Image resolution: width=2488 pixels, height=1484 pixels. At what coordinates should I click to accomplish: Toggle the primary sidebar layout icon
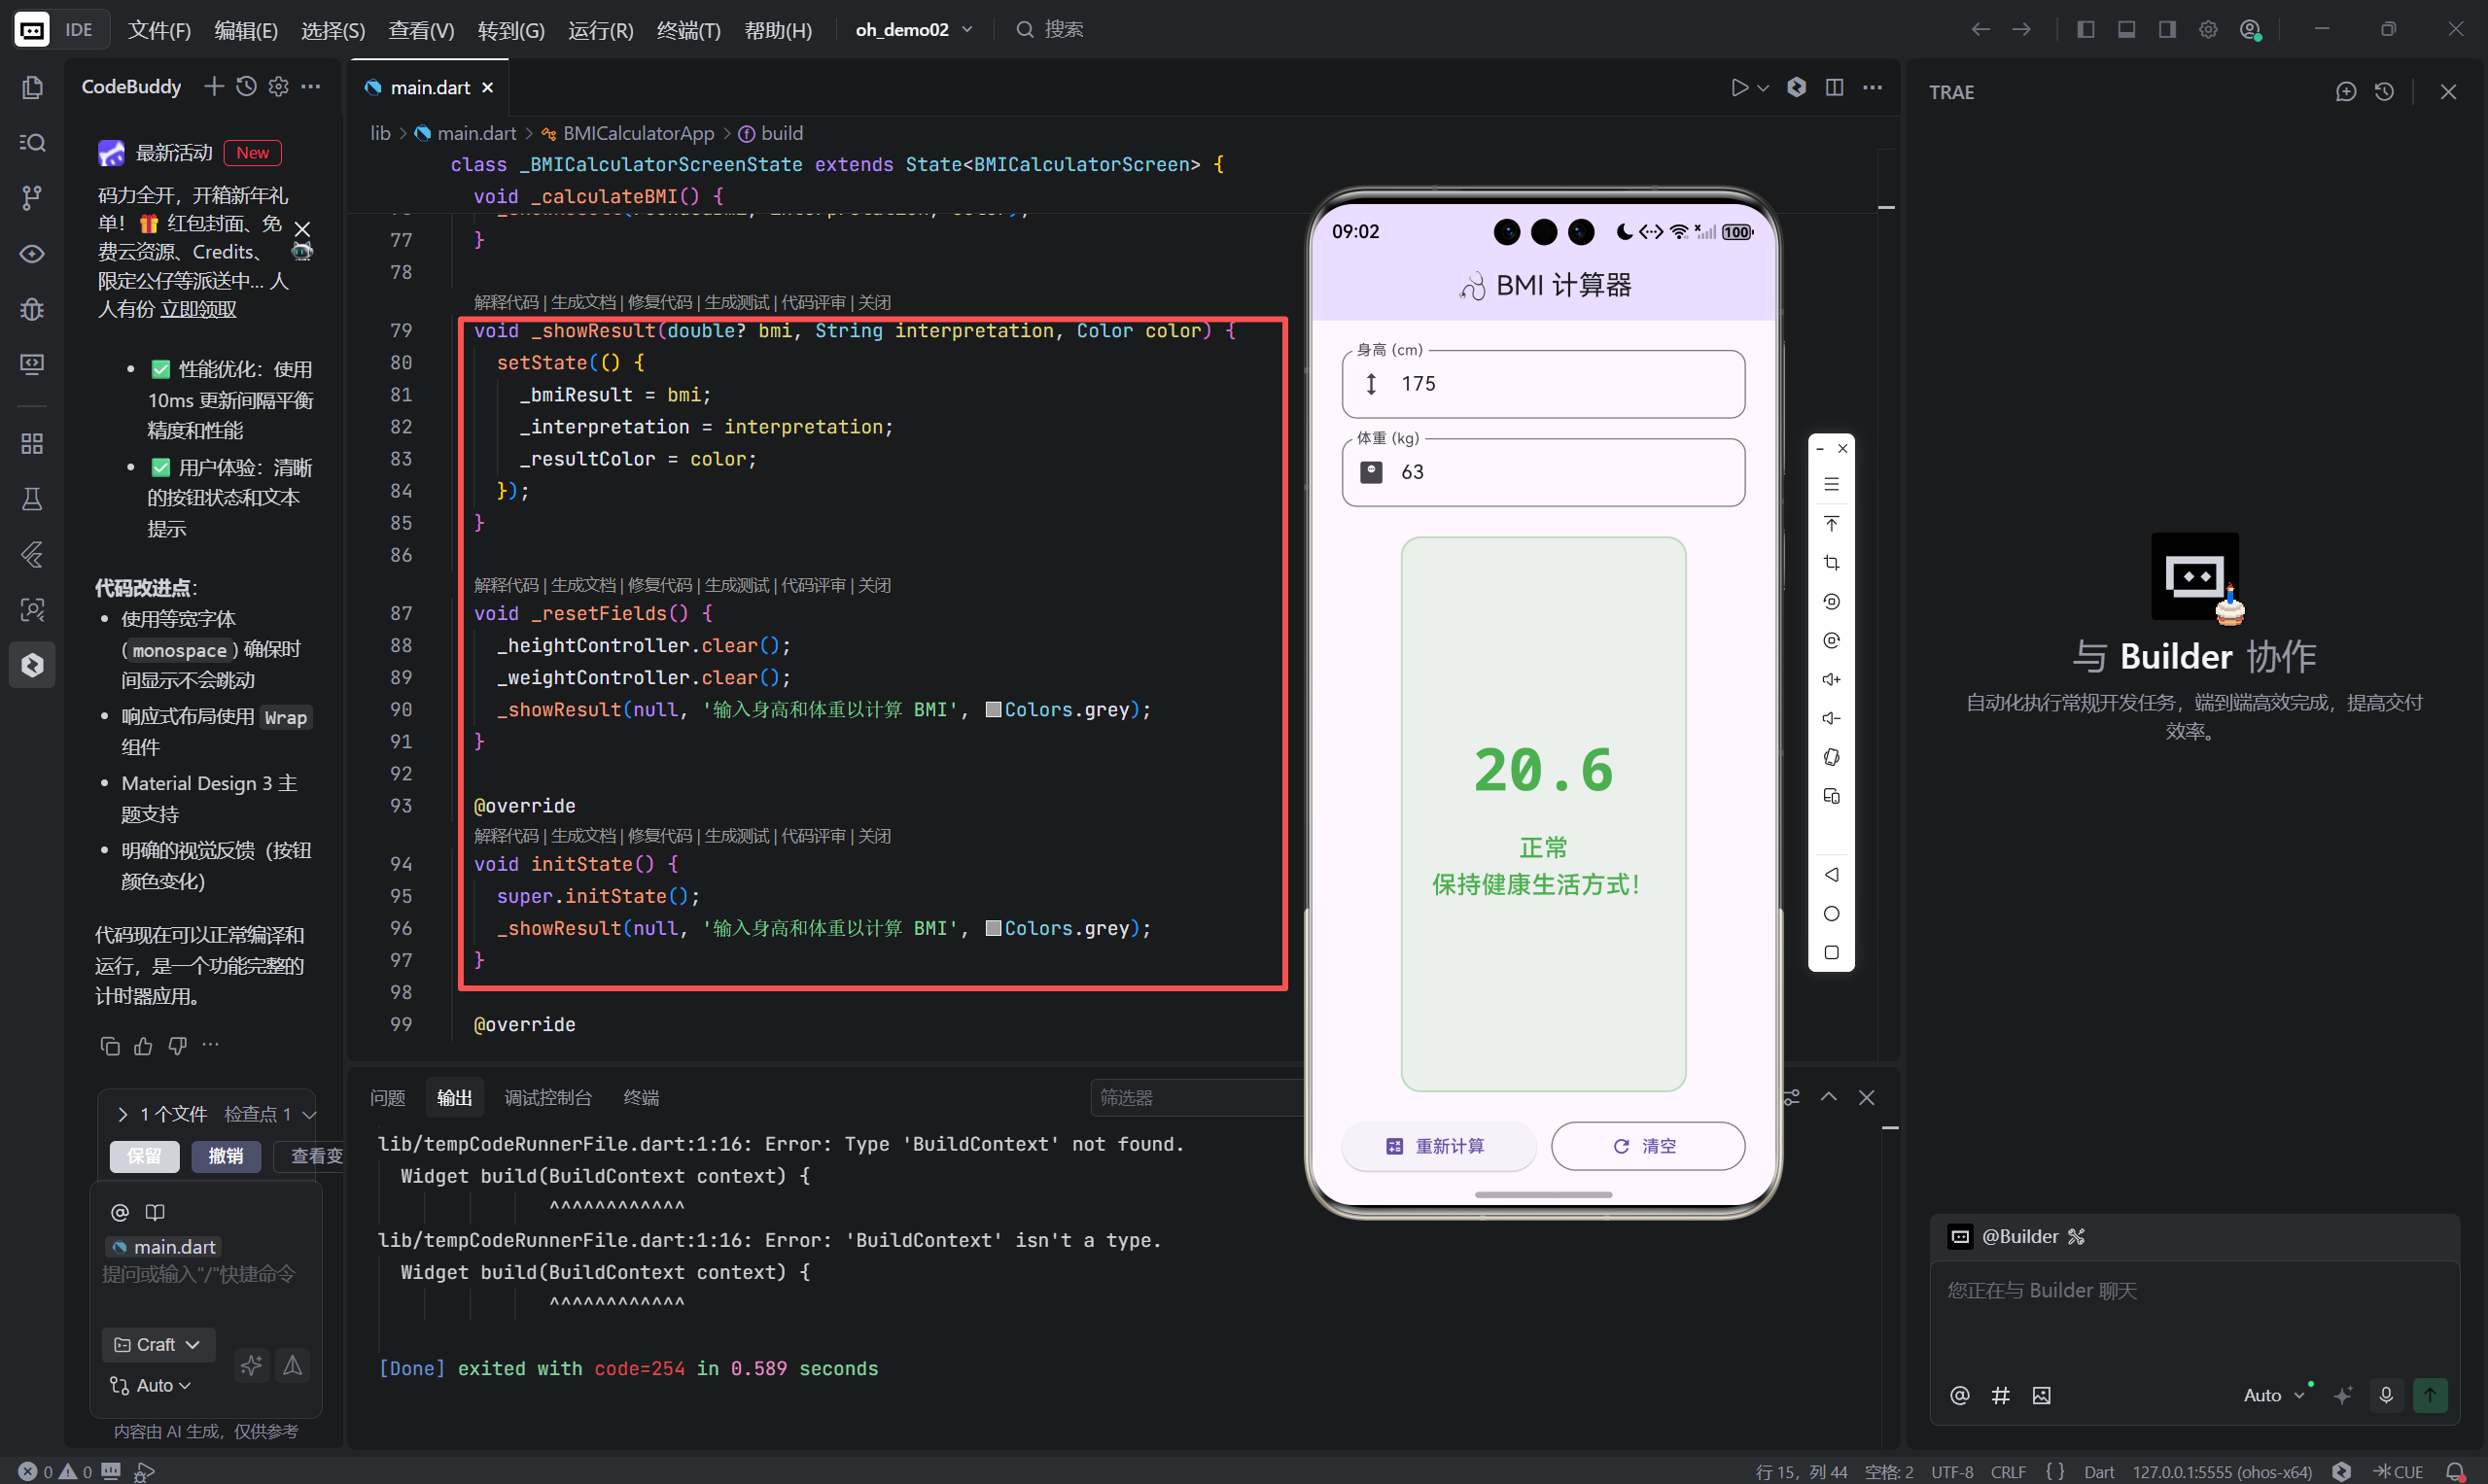(x=2085, y=30)
